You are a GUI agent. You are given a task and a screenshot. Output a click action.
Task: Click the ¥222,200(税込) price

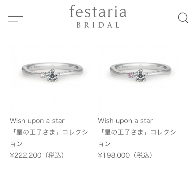click(x=37, y=155)
